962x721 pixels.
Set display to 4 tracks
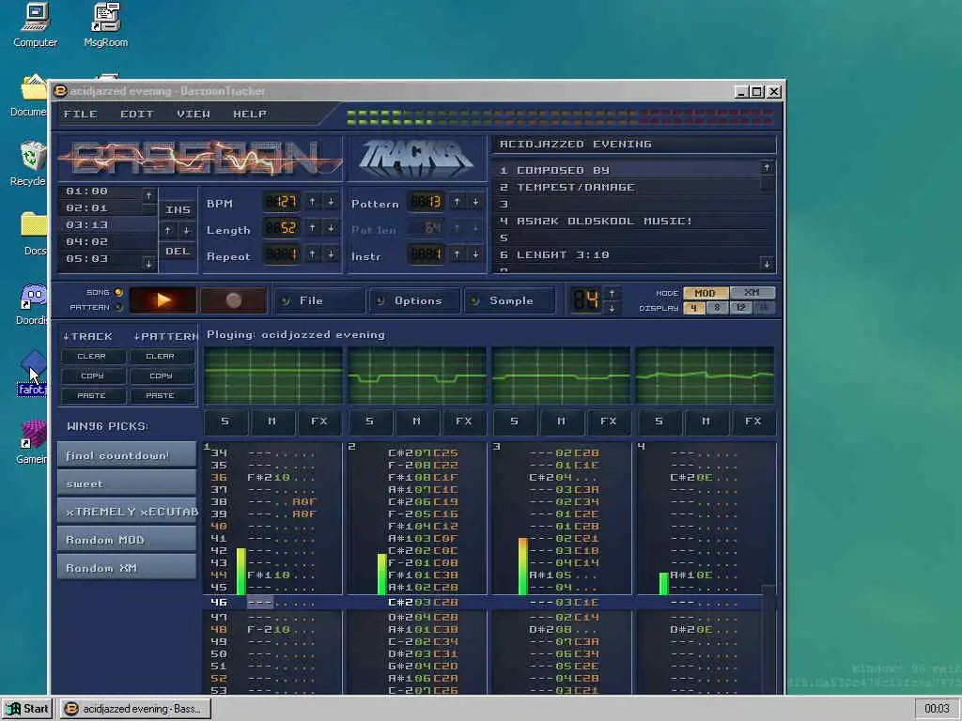pyautogui.click(x=694, y=308)
